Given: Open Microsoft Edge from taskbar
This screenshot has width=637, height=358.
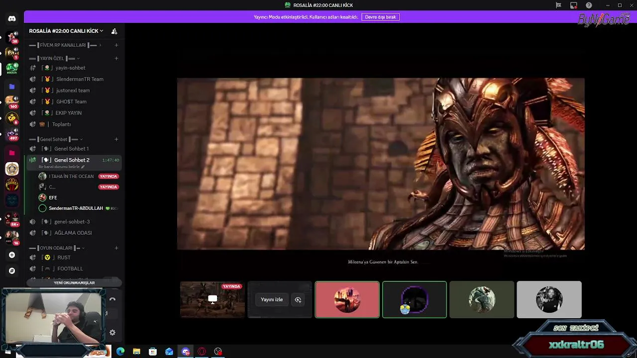Looking at the screenshot, I should [120, 352].
